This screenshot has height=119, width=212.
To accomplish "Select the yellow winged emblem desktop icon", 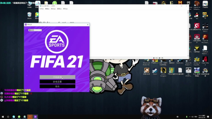I will tap(197, 49).
